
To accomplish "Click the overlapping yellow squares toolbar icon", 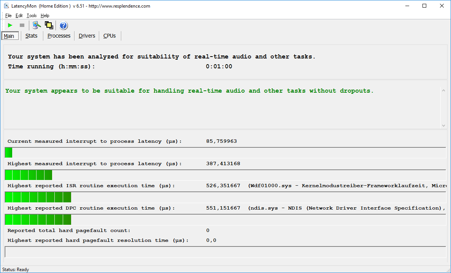I will 49,25.
